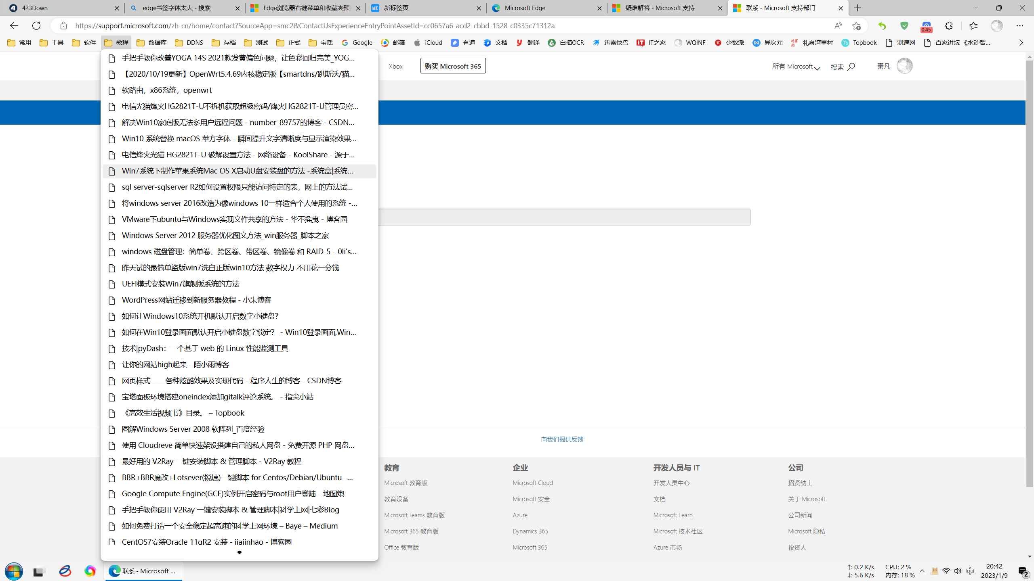The height and width of the screenshot is (581, 1034).
Task: Open 数据库 favorites folder
Action: tap(151, 43)
